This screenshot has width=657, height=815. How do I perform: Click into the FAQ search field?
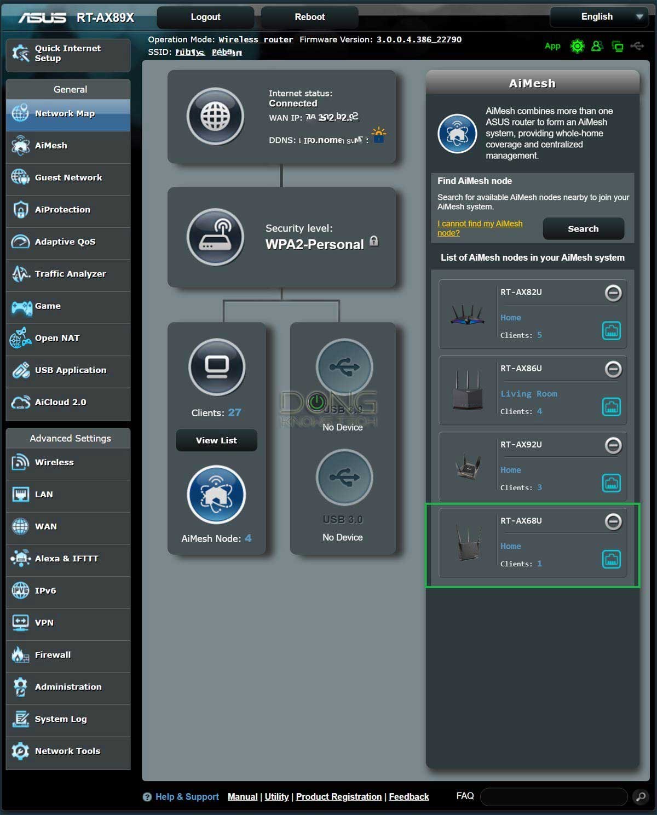coord(553,796)
